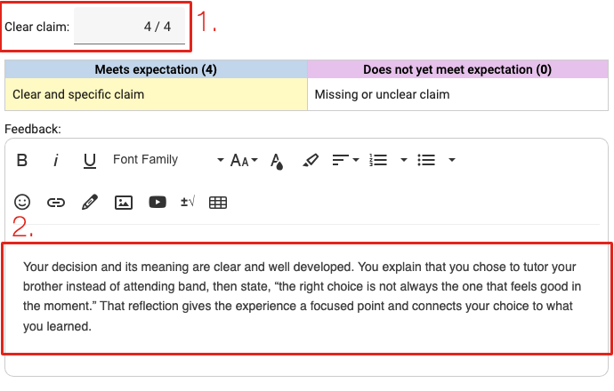Click the 'Does not yet meet expectation (0)' header
The height and width of the screenshot is (391, 614).
457,69
